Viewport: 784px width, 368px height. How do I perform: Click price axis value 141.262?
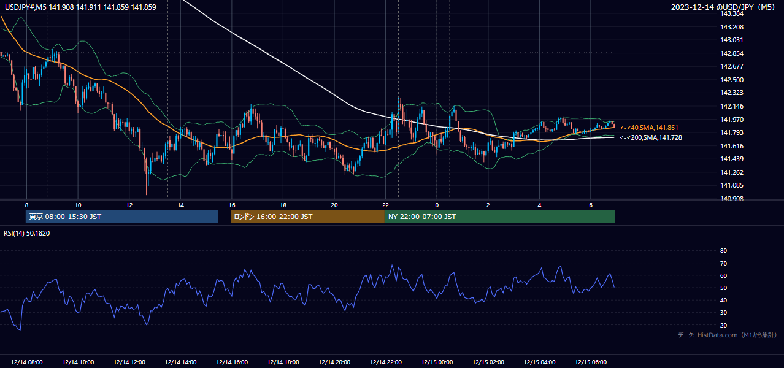click(x=731, y=172)
